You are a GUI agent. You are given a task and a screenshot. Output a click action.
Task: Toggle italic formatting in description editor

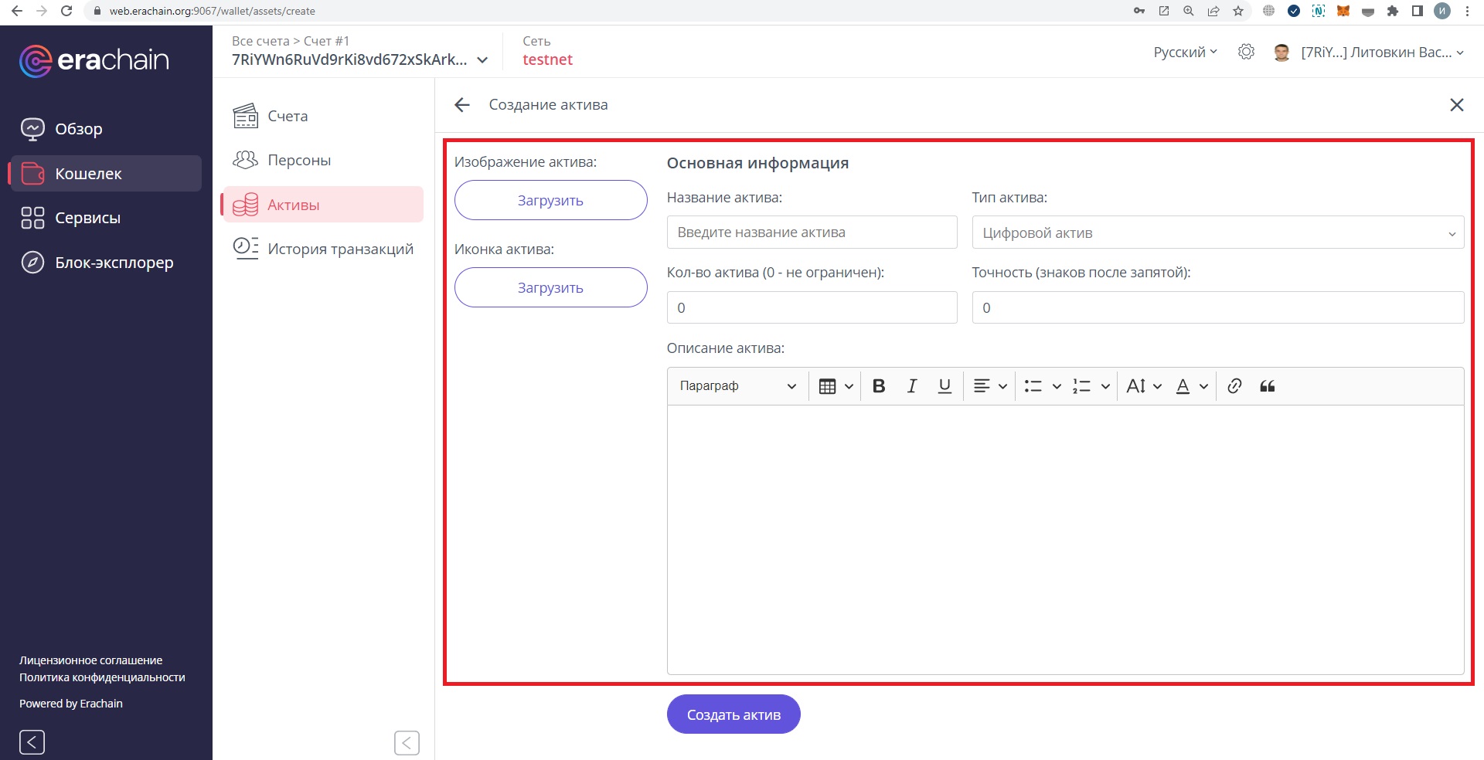(x=912, y=386)
